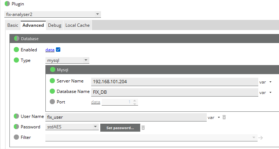Switch to the Basic tab

[x=13, y=25]
